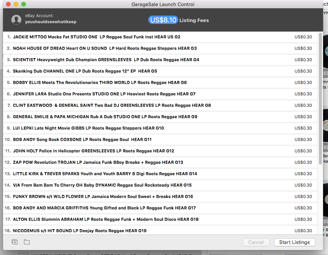Select the LITTLE KIRK & TREVER SPARKS listing
Viewport: 328px width, 255px height.
point(160,174)
